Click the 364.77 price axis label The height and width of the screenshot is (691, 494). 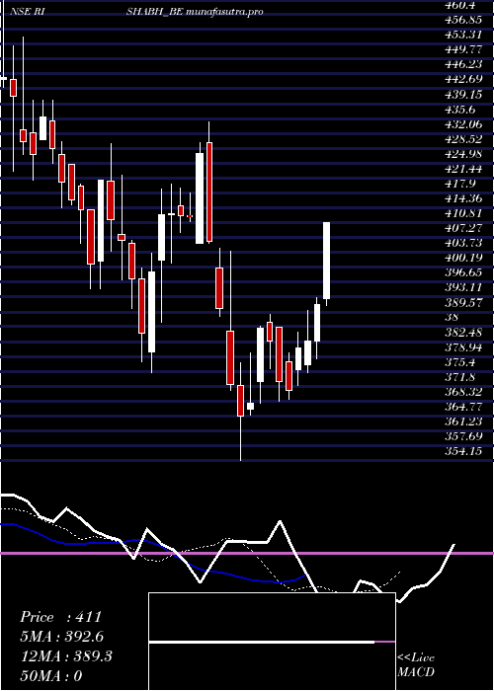pos(463,407)
